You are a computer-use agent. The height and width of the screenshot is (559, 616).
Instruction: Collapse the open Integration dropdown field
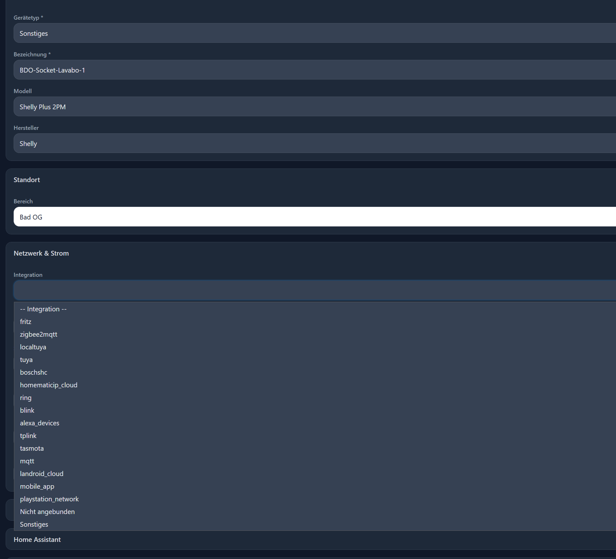(314, 290)
